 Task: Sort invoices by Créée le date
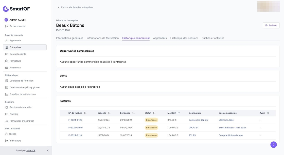coord(109,113)
